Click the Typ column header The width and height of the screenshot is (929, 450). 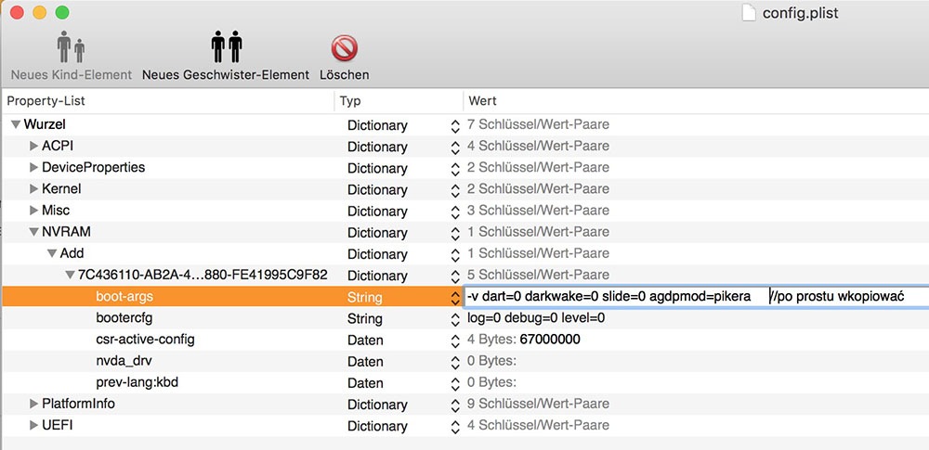(398, 100)
